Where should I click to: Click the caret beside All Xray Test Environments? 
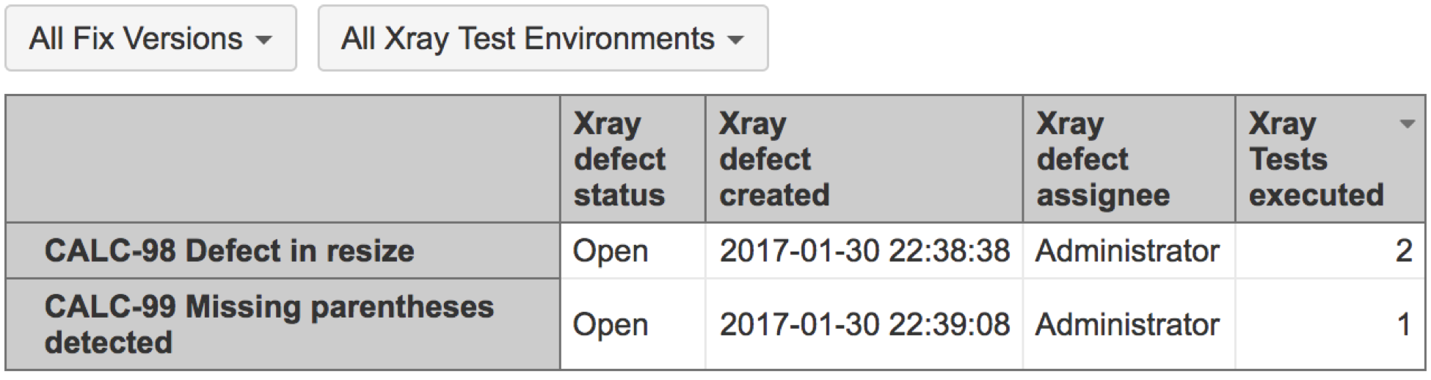point(735,40)
